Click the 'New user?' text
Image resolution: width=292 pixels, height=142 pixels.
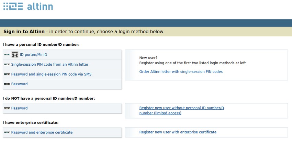(148, 58)
